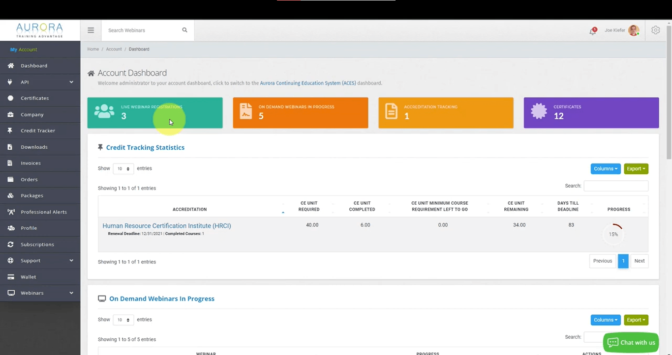This screenshot has width=672, height=355.
Task: Select page 1 in pagination
Action: tap(623, 261)
